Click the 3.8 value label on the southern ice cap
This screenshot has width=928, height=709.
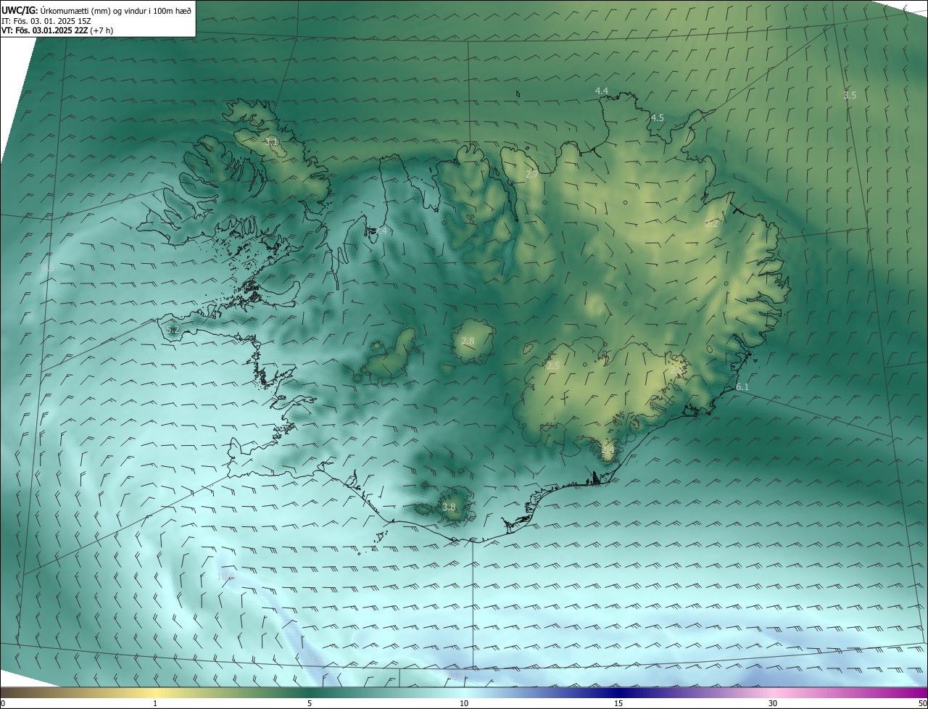pos(449,507)
